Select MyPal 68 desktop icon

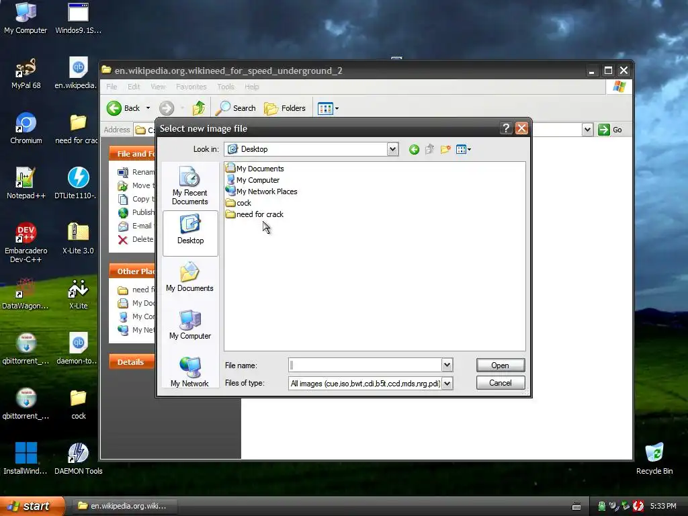pyautogui.click(x=26, y=74)
